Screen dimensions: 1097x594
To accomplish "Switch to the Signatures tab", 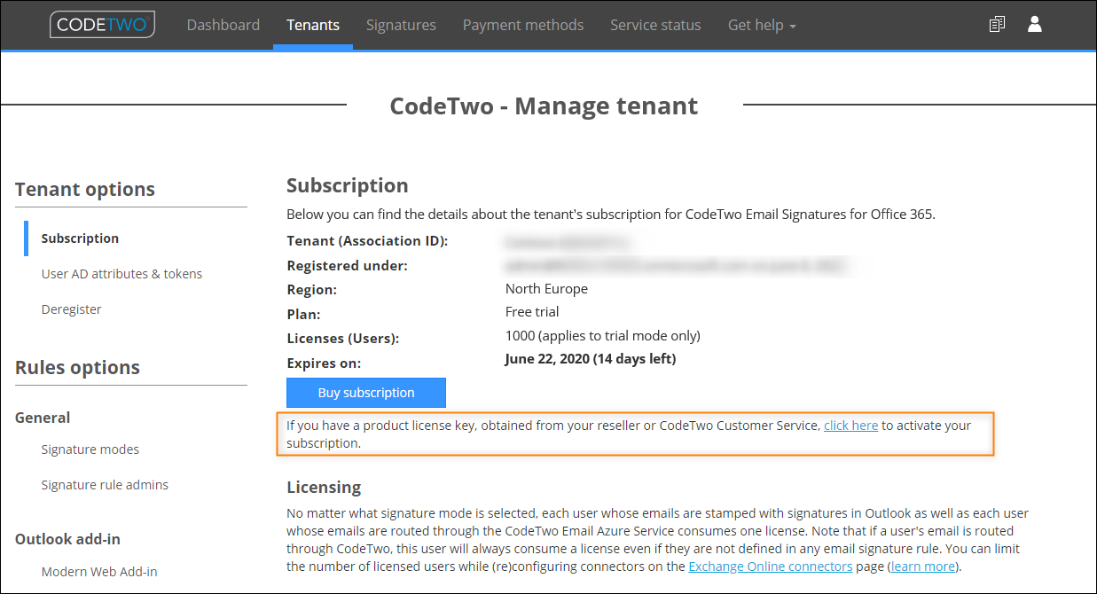I will click(x=401, y=25).
